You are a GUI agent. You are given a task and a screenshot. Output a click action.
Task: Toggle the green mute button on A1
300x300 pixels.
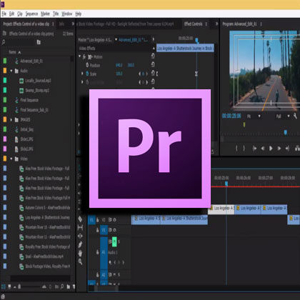[x=114, y=241]
